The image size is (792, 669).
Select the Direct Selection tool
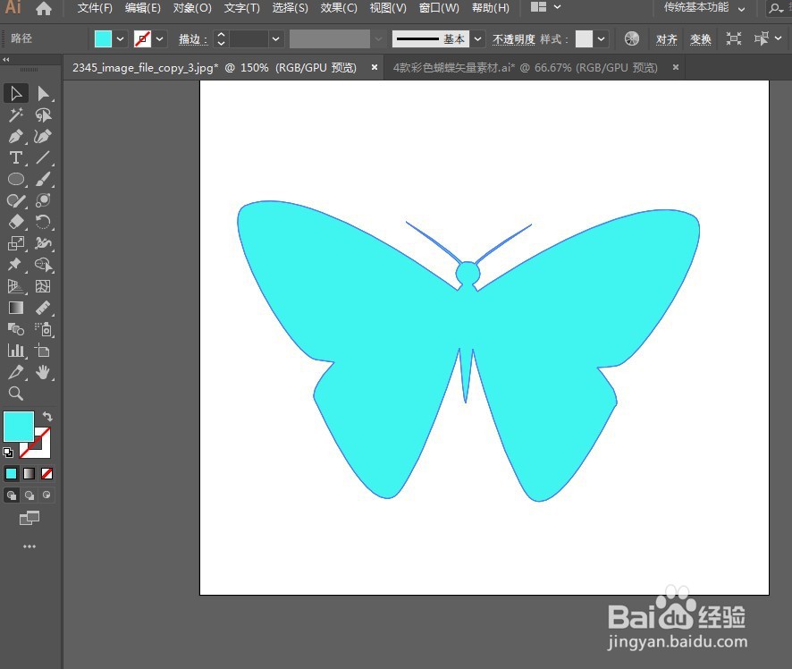43,94
